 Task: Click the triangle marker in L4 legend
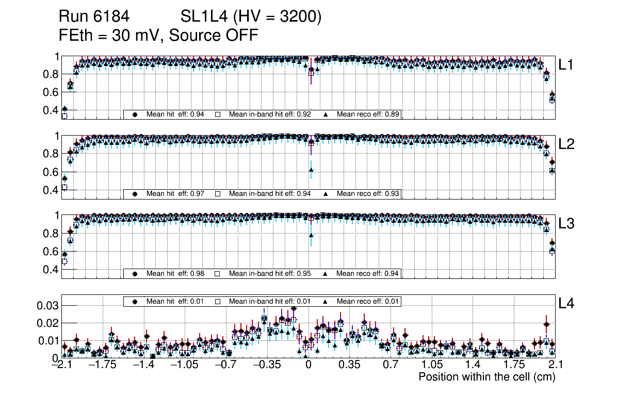(x=326, y=302)
